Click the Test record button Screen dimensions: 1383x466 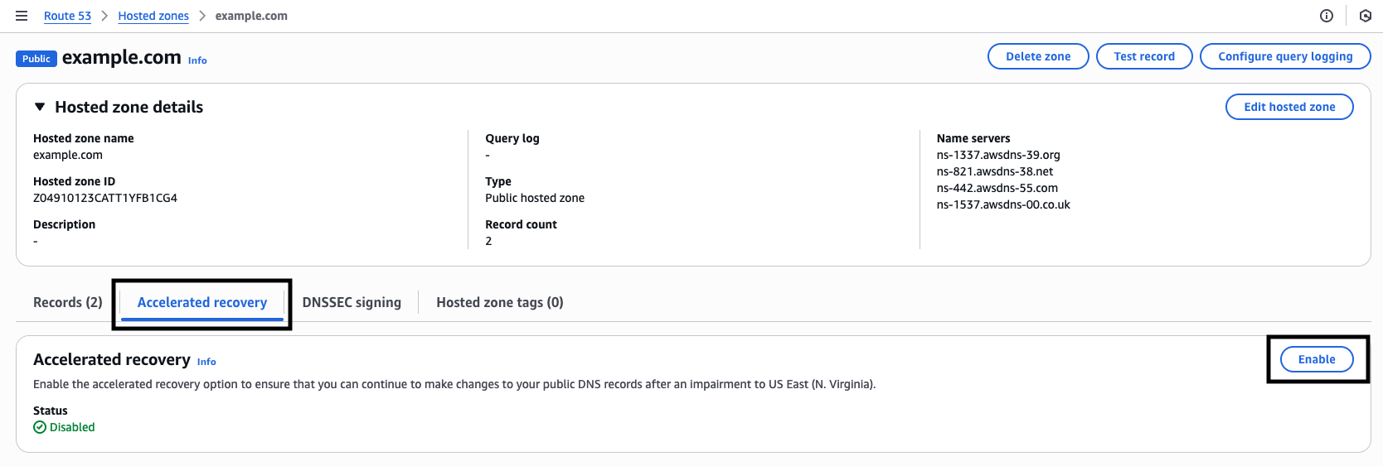1144,56
